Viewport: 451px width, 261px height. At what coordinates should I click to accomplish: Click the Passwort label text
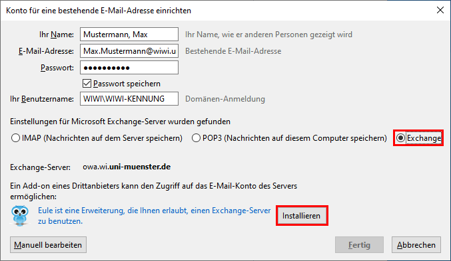57,68
